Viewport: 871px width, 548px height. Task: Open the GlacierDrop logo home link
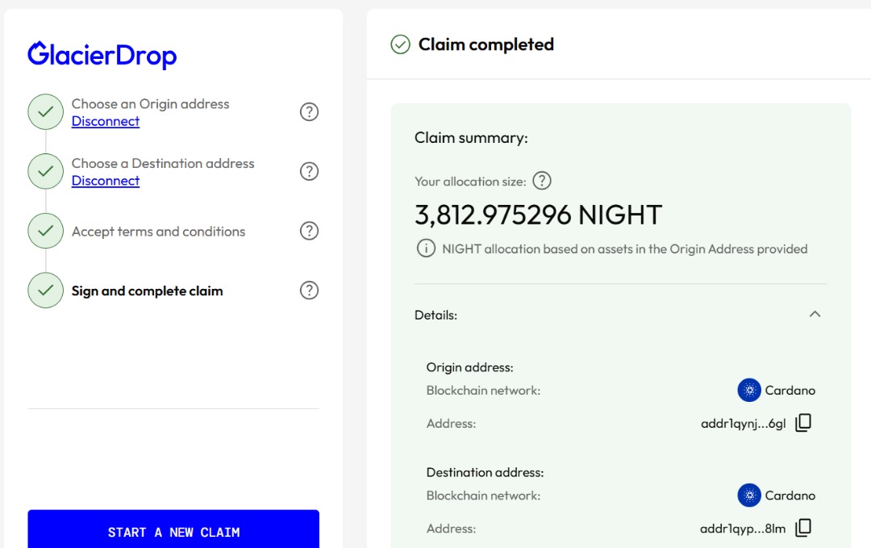point(102,55)
